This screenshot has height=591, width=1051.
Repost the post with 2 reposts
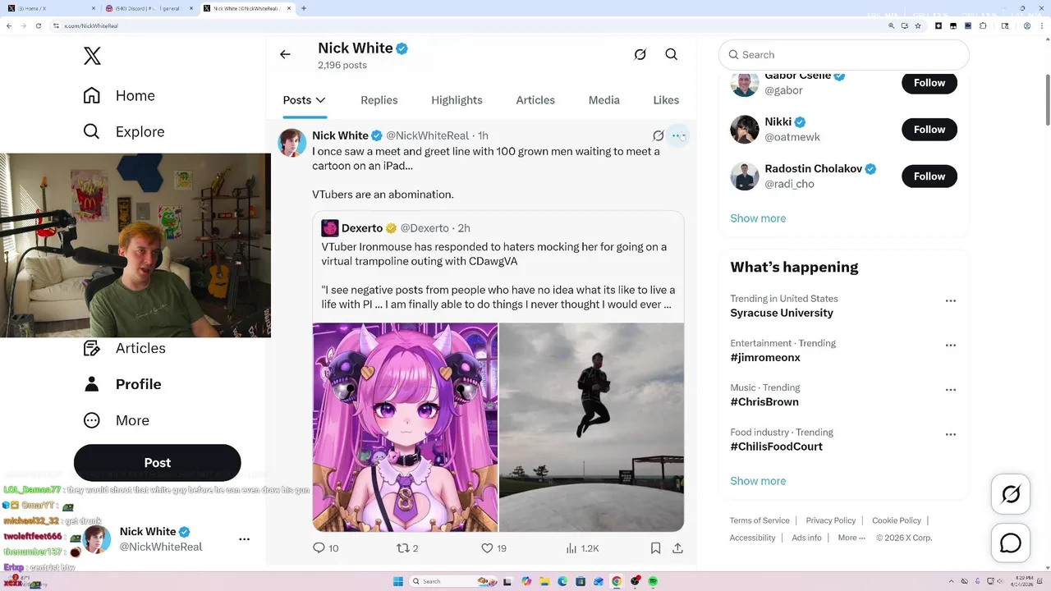tap(408, 548)
